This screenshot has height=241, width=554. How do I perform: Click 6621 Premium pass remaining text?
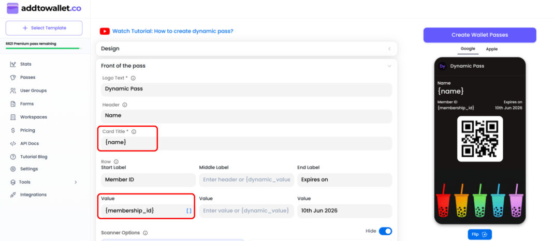tap(31, 44)
